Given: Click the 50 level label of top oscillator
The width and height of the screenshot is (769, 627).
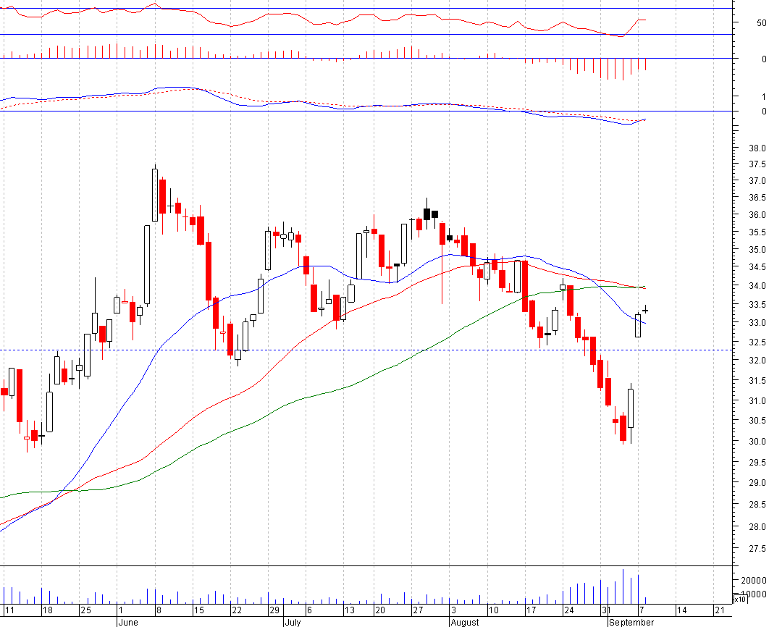Looking at the screenshot, I should pyautogui.click(x=762, y=23).
